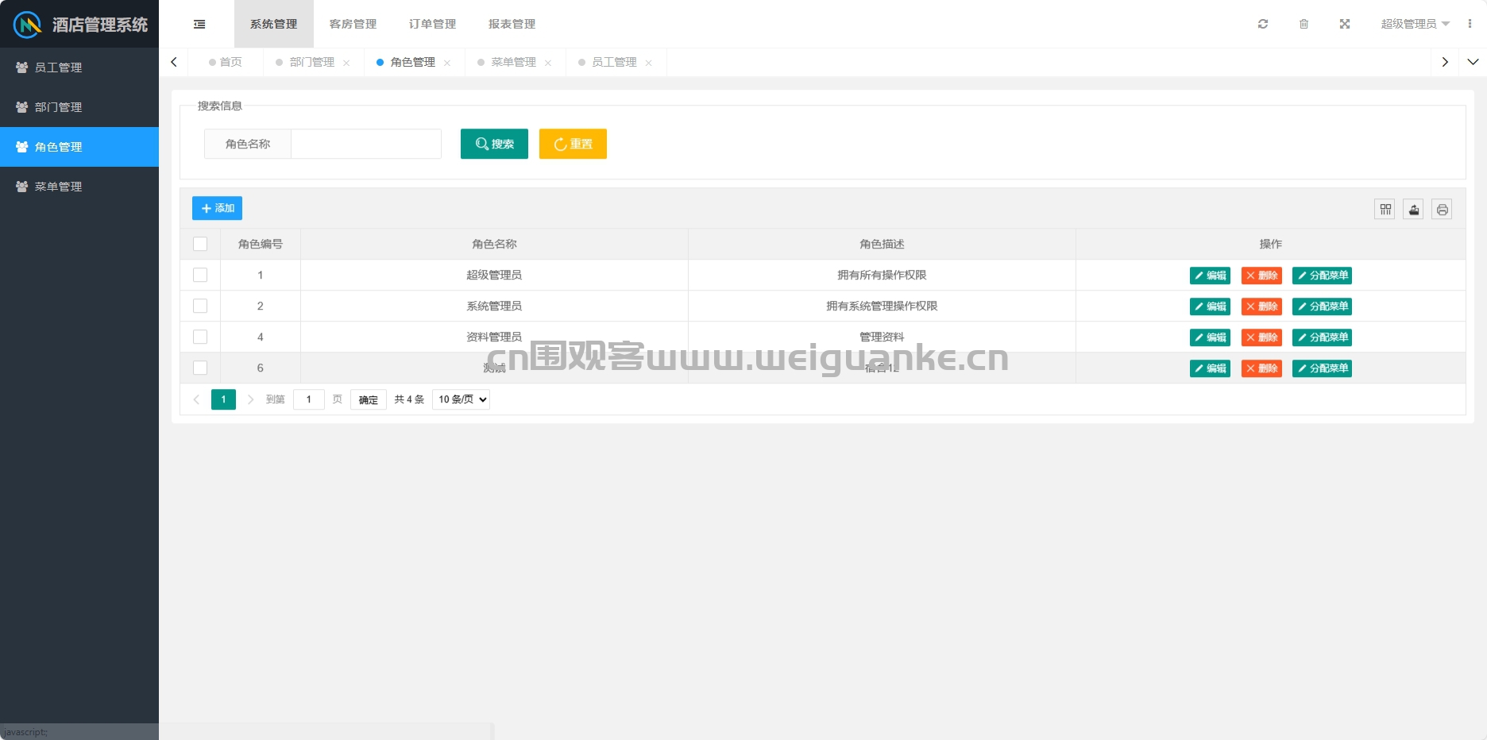
Task: Click the 拥有所有操作权限 description cell
Action: click(x=882, y=275)
